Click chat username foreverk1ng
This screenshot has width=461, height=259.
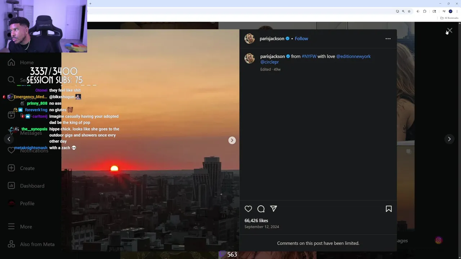(x=36, y=110)
